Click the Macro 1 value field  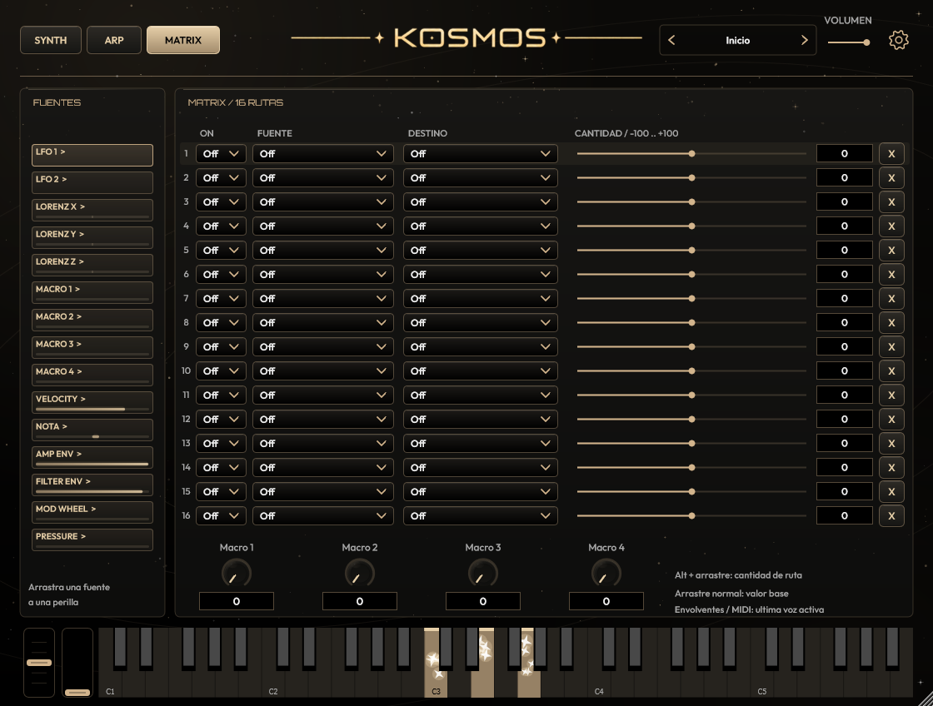point(237,601)
